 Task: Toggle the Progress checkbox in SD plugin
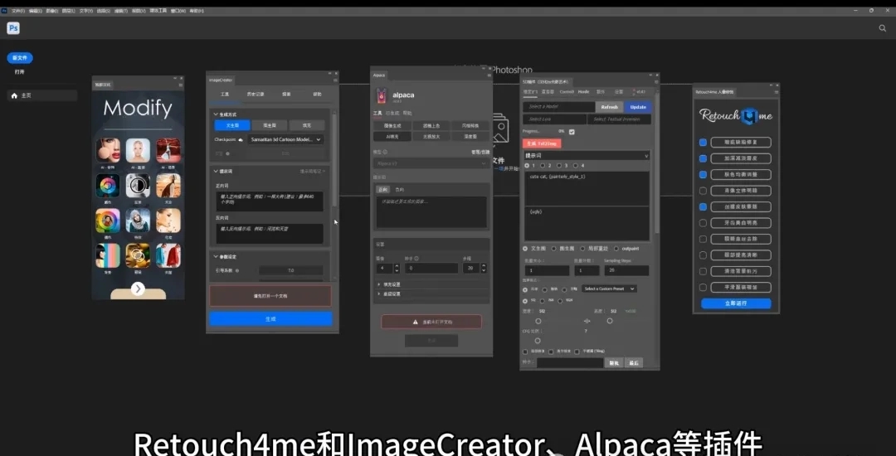(572, 132)
